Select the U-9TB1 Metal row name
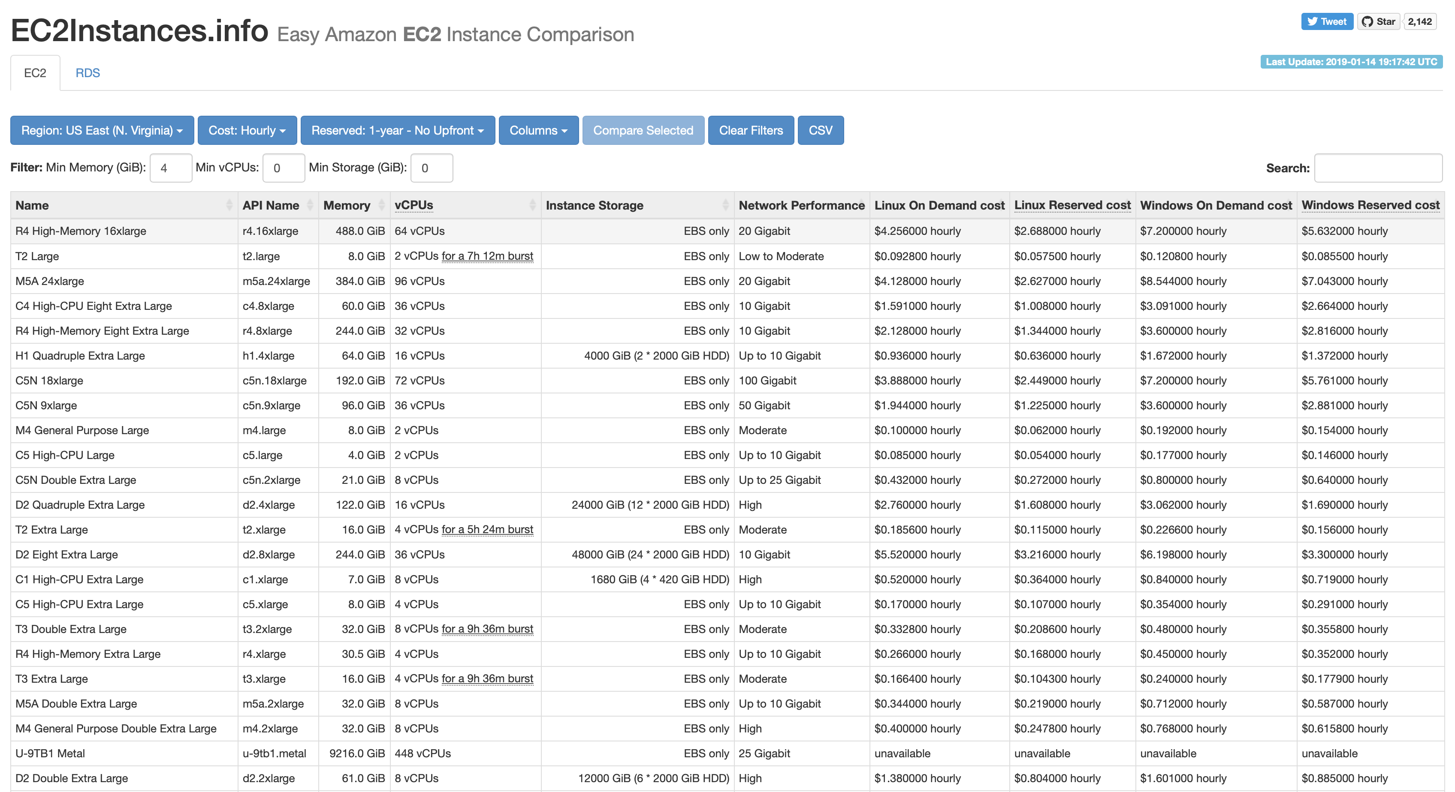 point(50,753)
